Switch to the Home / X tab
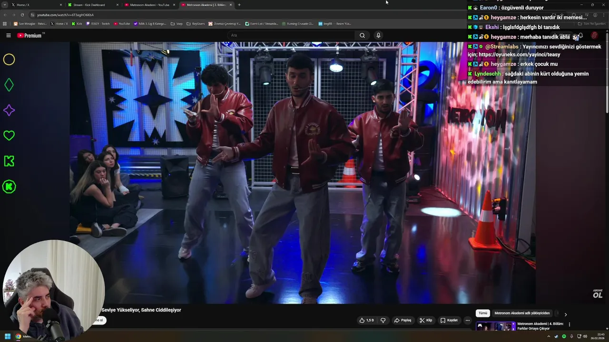 pos(36,5)
